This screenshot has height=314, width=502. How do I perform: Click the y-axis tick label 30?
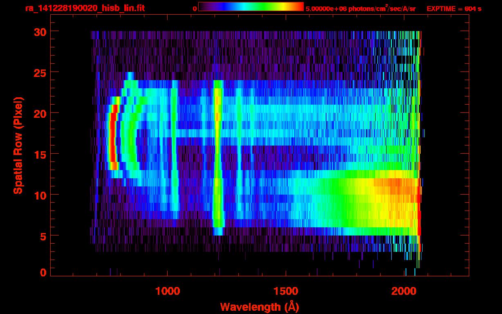tap(40, 31)
